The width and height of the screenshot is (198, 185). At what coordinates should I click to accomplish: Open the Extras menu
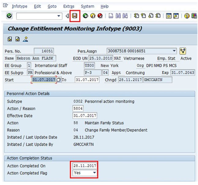(x=69, y=6)
